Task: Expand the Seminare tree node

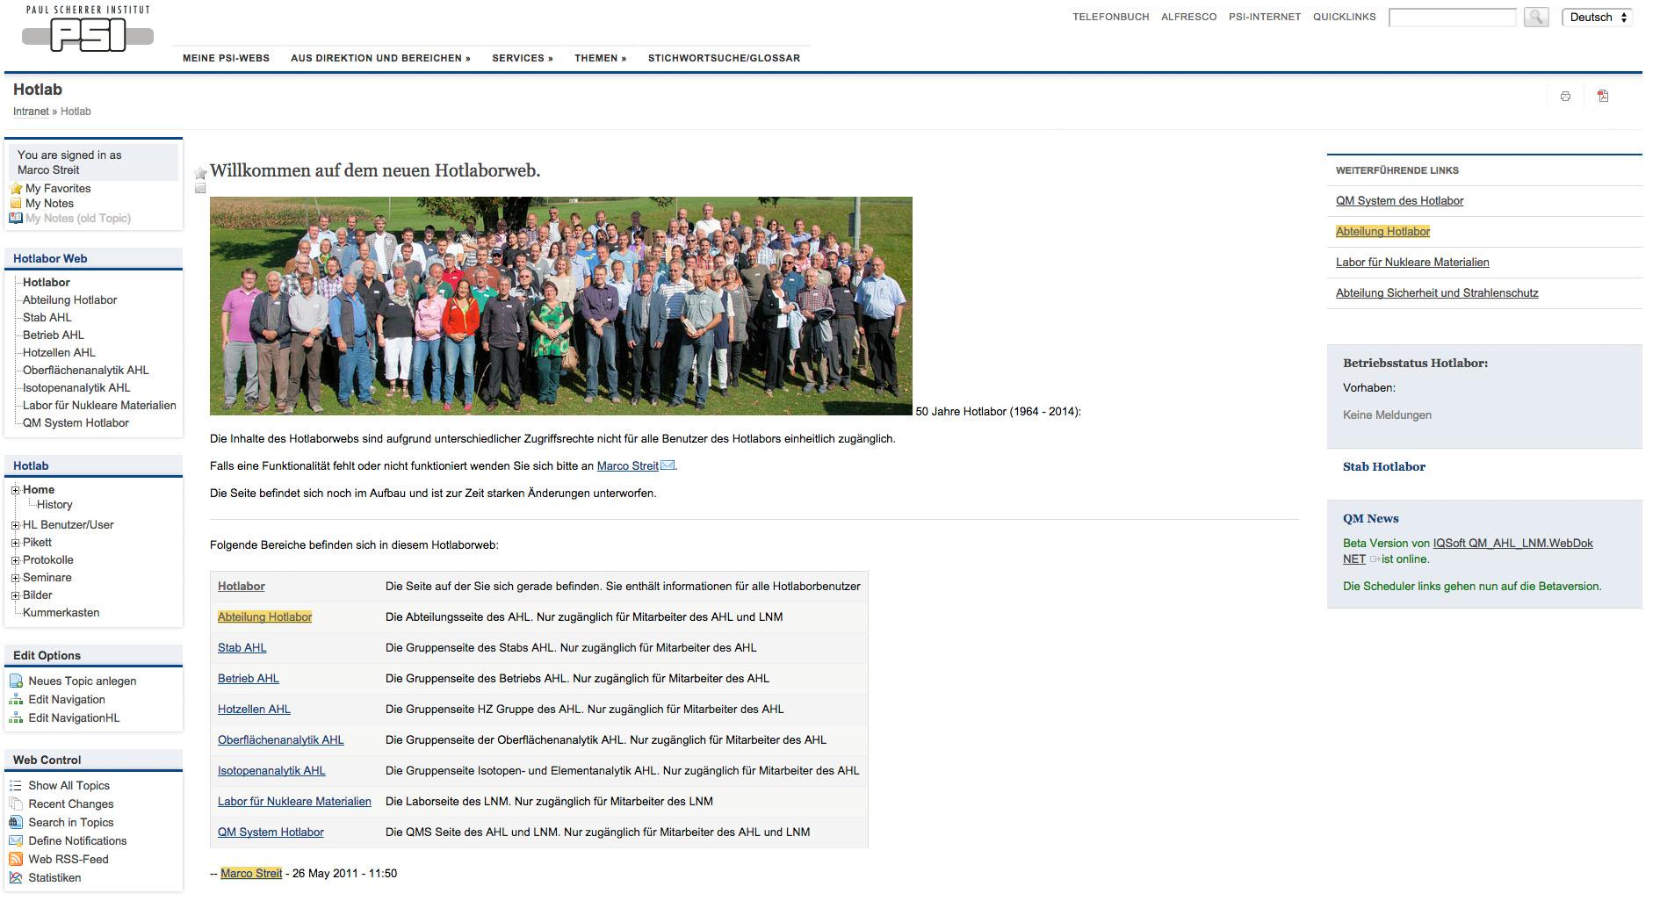Action: pyautogui.click(x=15, y=578)
